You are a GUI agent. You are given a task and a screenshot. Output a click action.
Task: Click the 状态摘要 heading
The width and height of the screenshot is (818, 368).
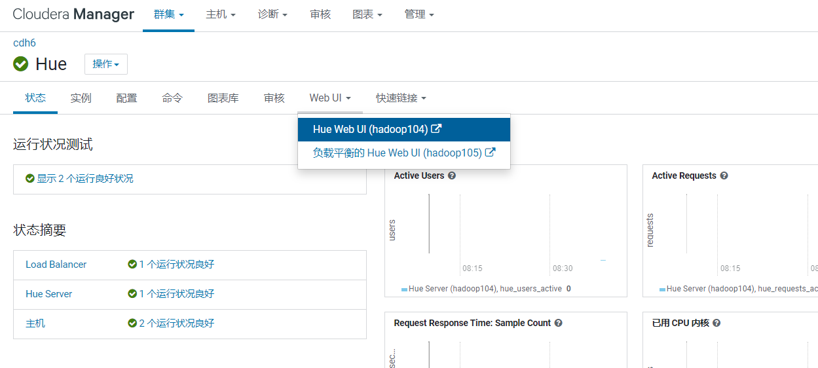coord(40,230)
